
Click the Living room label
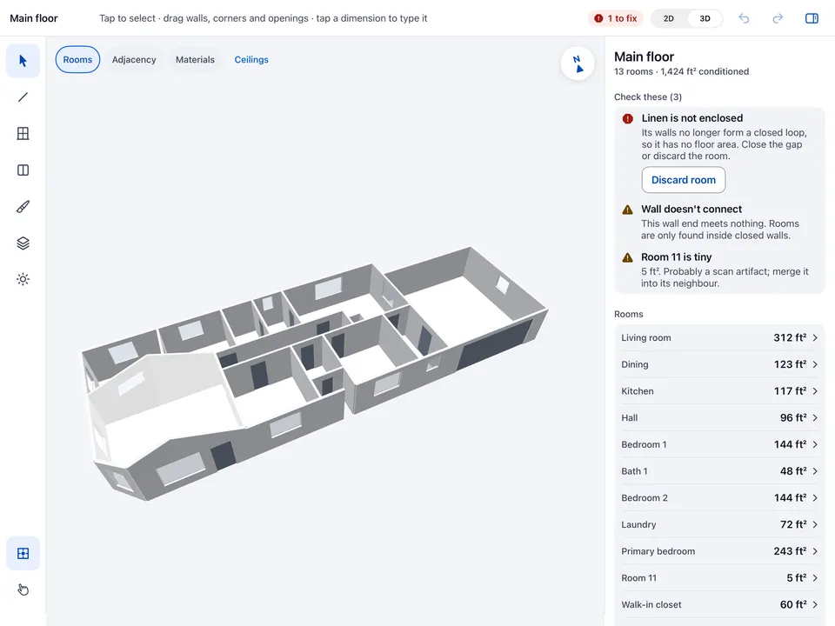(646, 338)
